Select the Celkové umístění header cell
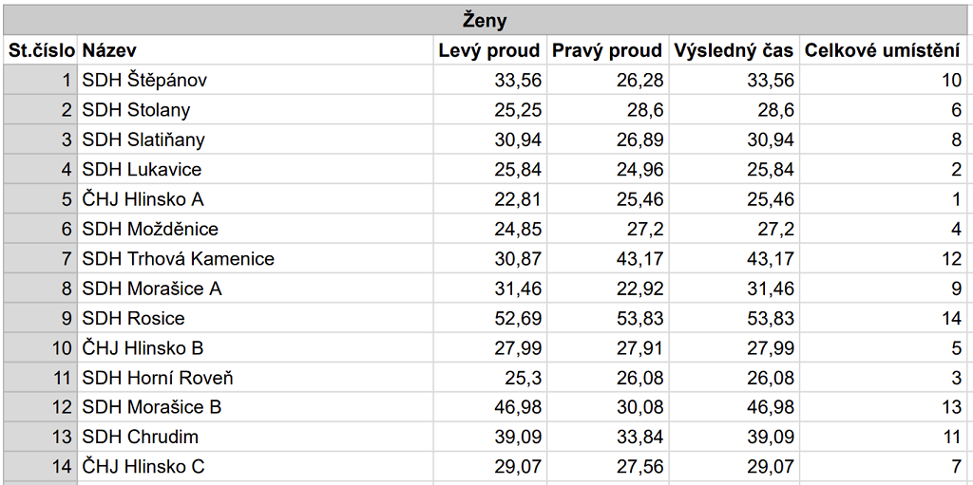This screenshot has height=485, width=973. tap(883, 51)
